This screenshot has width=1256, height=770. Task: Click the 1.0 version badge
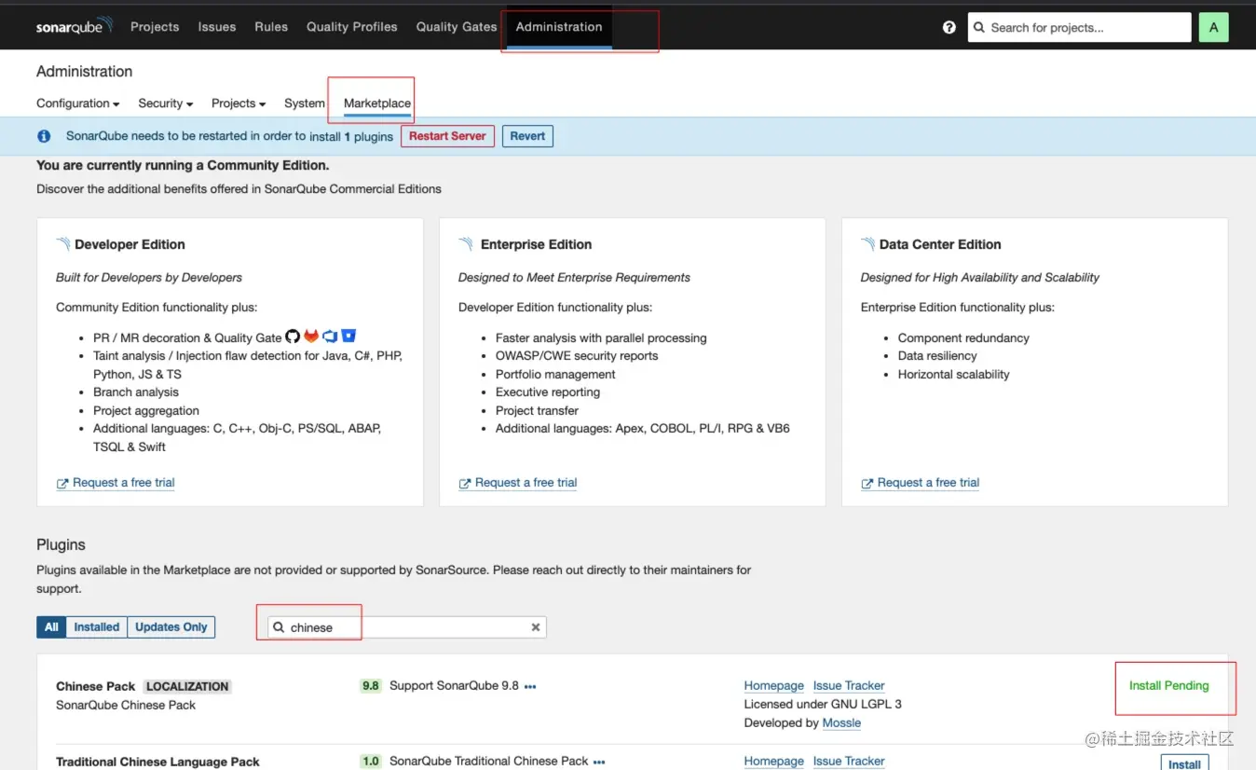click(x=371, y=762)
